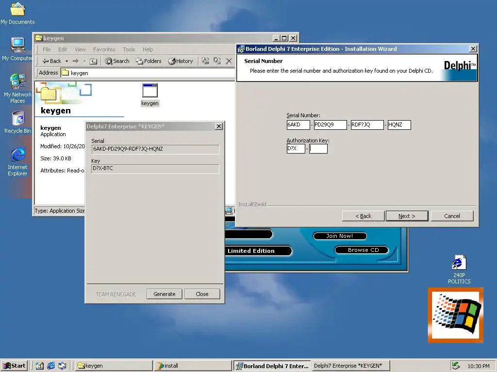The width and height of the screenshot is (497, 372).
Task: Open My Network Places desktop icon
Action: (x=18, y=89)
